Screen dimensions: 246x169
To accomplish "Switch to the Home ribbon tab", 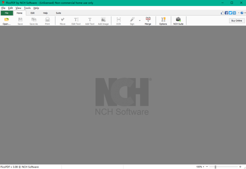I will coord(20,13).
